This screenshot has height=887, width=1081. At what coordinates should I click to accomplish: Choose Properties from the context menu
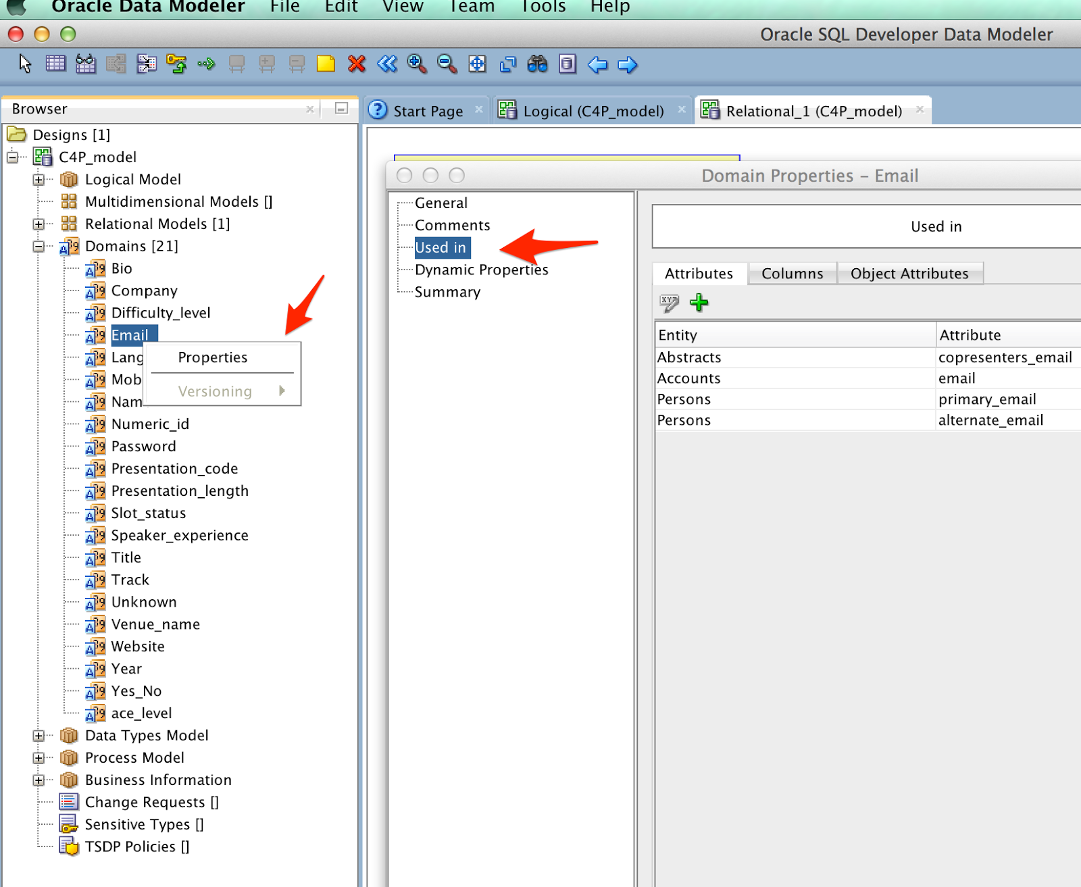(x=213, y=357)
